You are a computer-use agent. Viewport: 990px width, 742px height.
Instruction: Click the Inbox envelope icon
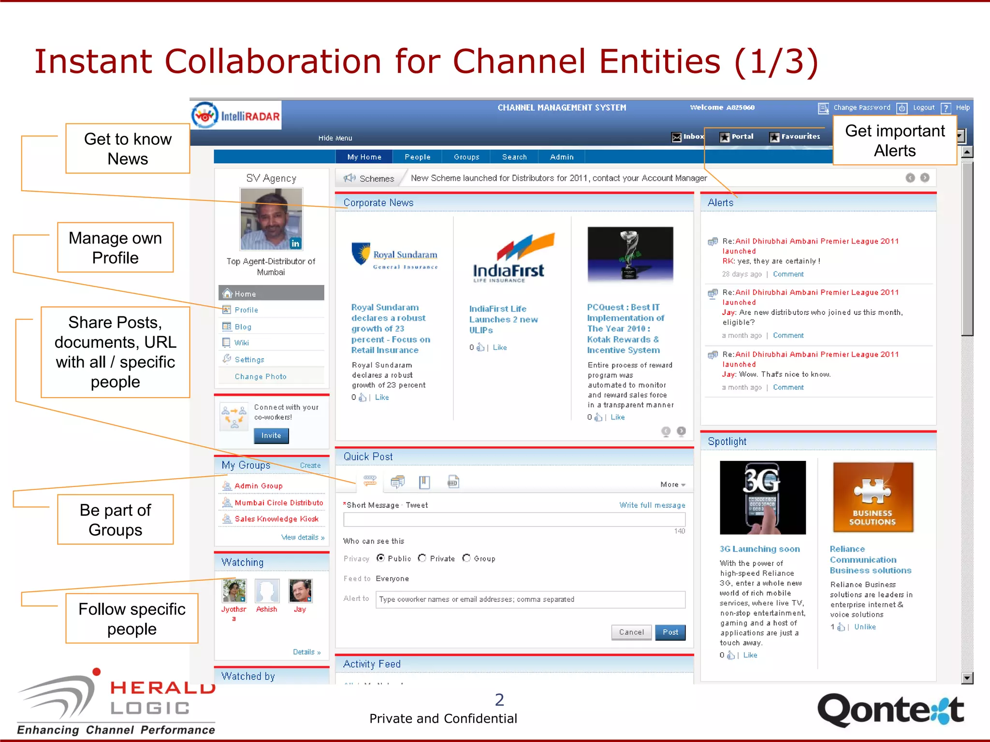pyautogui.click(x=676, y=137)
